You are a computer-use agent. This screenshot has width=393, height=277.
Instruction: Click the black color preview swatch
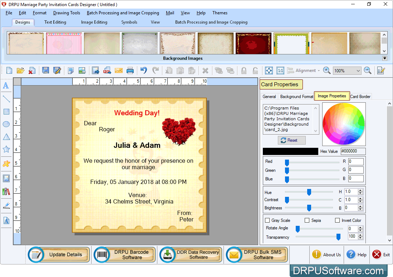click(290, 151)
